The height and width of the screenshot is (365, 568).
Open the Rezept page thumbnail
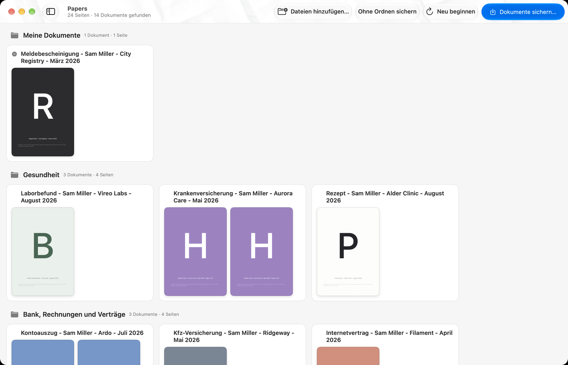[x=348, y=252]
